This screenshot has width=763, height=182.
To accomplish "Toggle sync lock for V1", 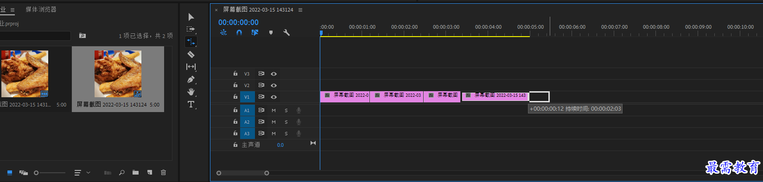I will tap(261, 97).
